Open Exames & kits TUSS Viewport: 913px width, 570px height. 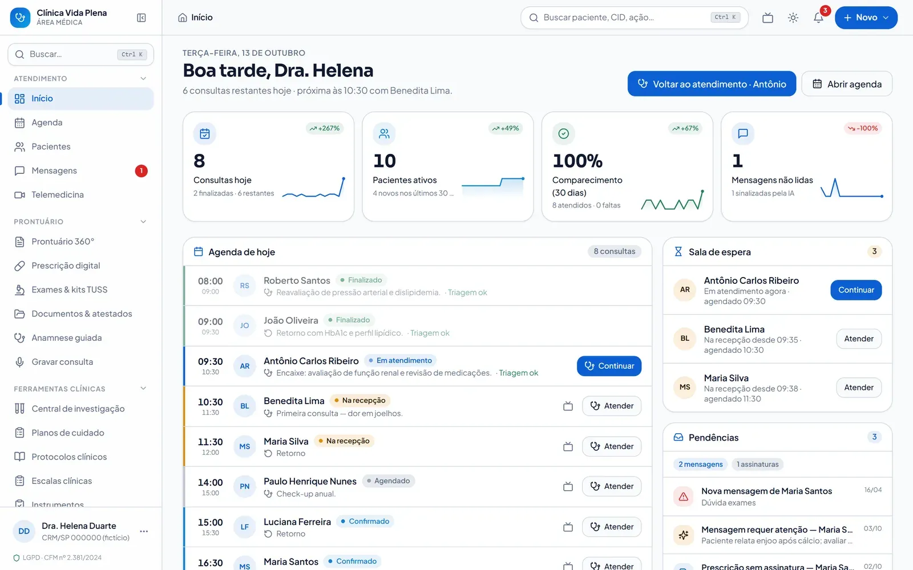[x=80, y=290]
